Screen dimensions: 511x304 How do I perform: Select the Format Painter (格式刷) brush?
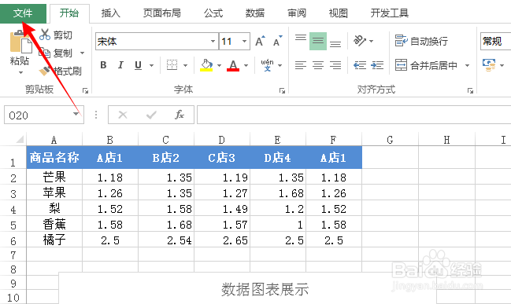[x=45, y=71]
